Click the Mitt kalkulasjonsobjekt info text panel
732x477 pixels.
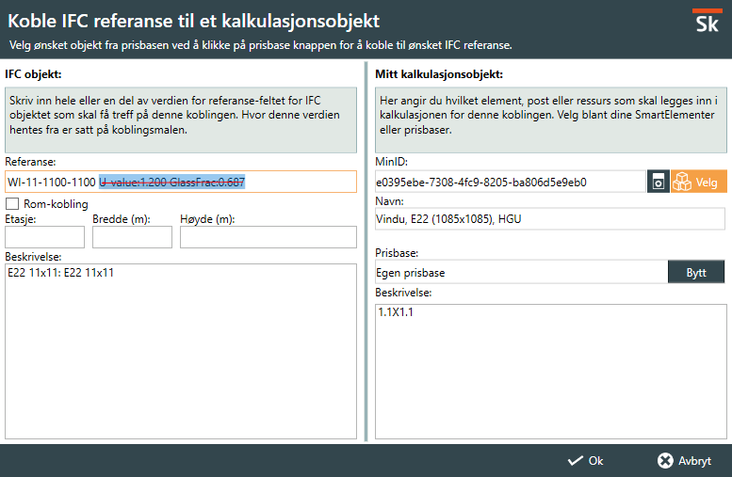(550, 119)
